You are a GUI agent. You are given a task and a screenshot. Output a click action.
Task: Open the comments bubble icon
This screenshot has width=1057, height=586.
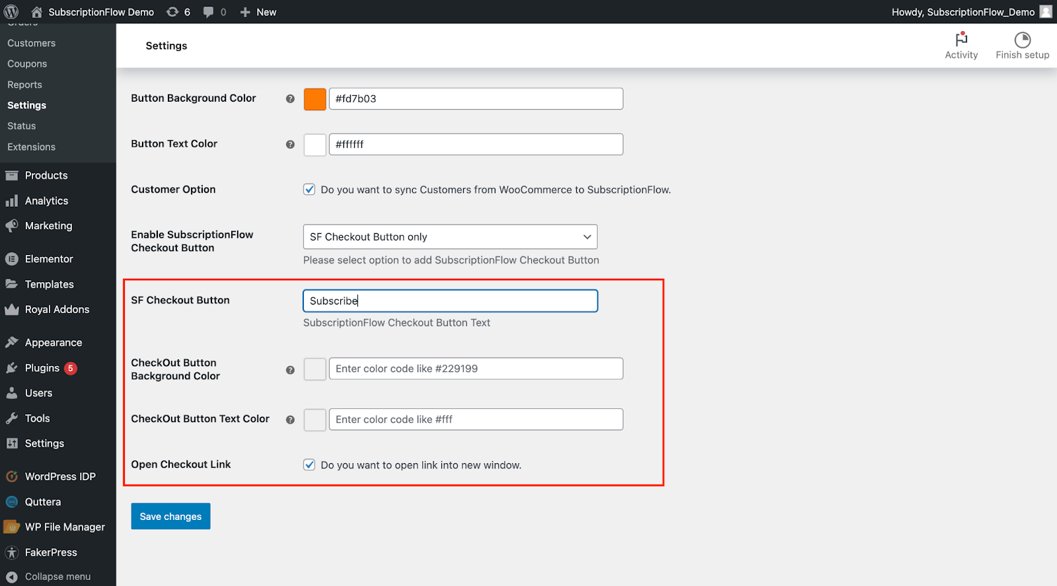click(x=208, y=12)
